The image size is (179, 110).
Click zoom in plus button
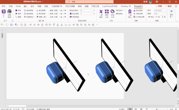click(x=167, y=109)
